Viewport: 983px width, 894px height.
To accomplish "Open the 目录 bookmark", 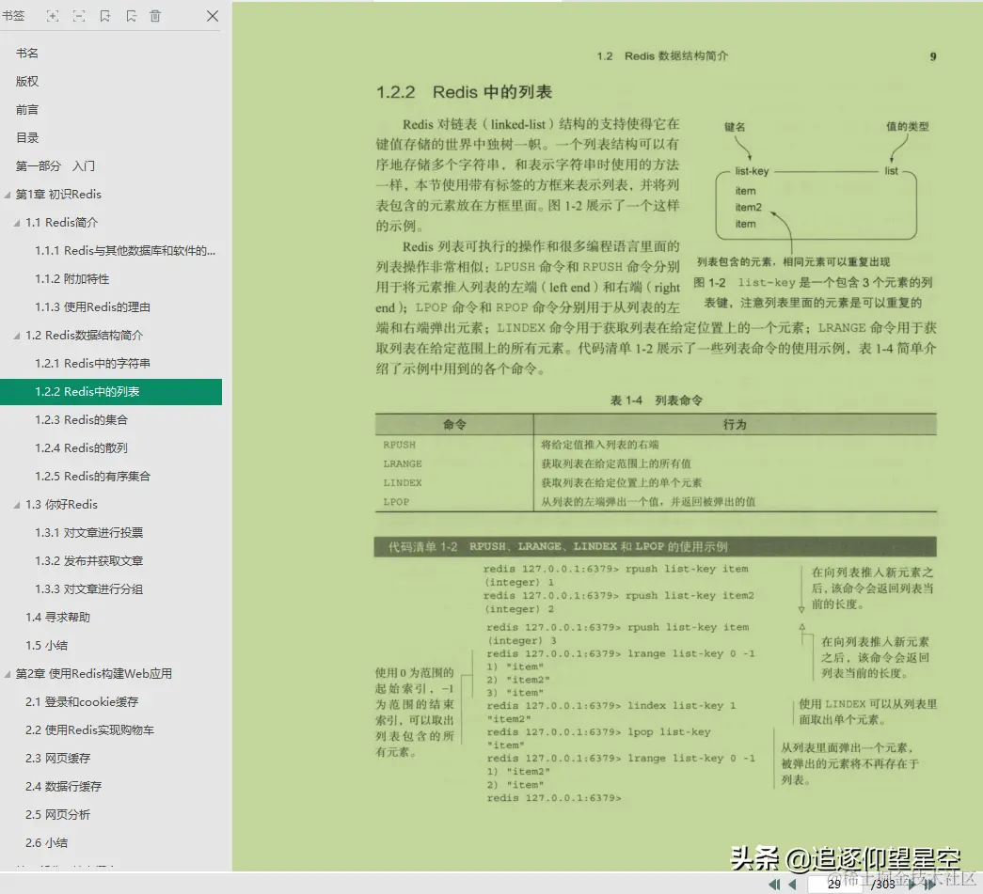I will [x=27, y=138].
